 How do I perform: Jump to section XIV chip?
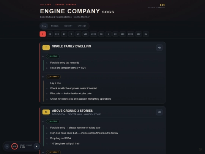coord(139,34)
